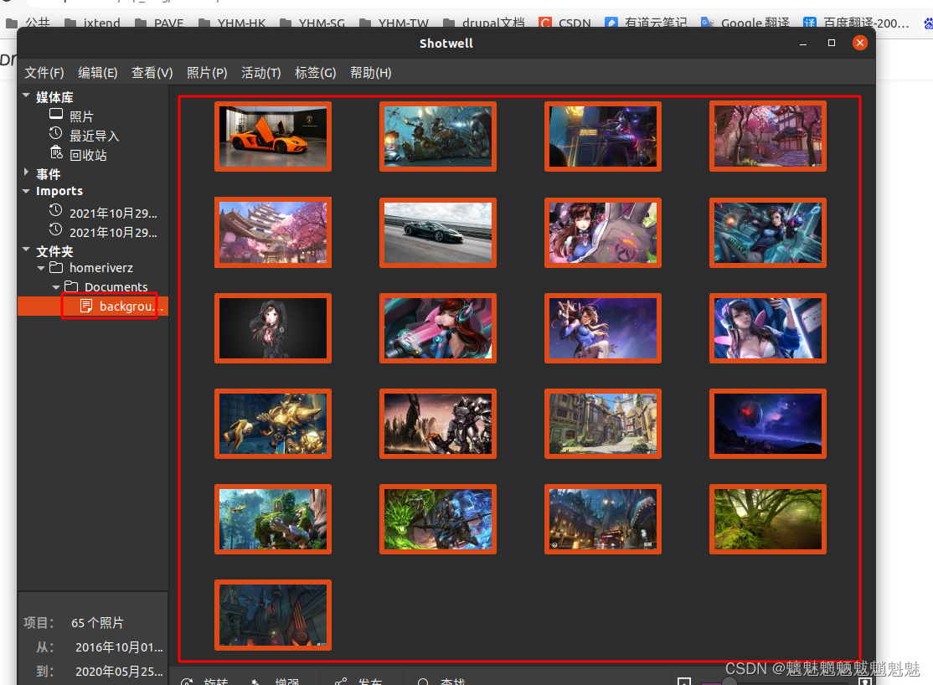The height and width of the screenshot is (685, 933).
Task: Click the 65 个照片 item count
Action: tap(98, 622)
